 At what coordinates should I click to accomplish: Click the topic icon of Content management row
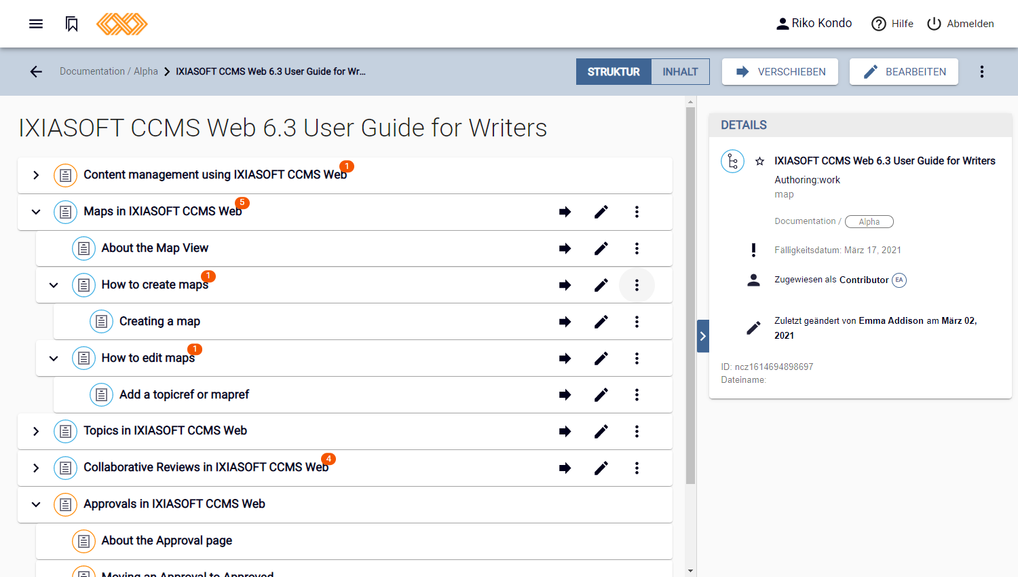[65, 175]
